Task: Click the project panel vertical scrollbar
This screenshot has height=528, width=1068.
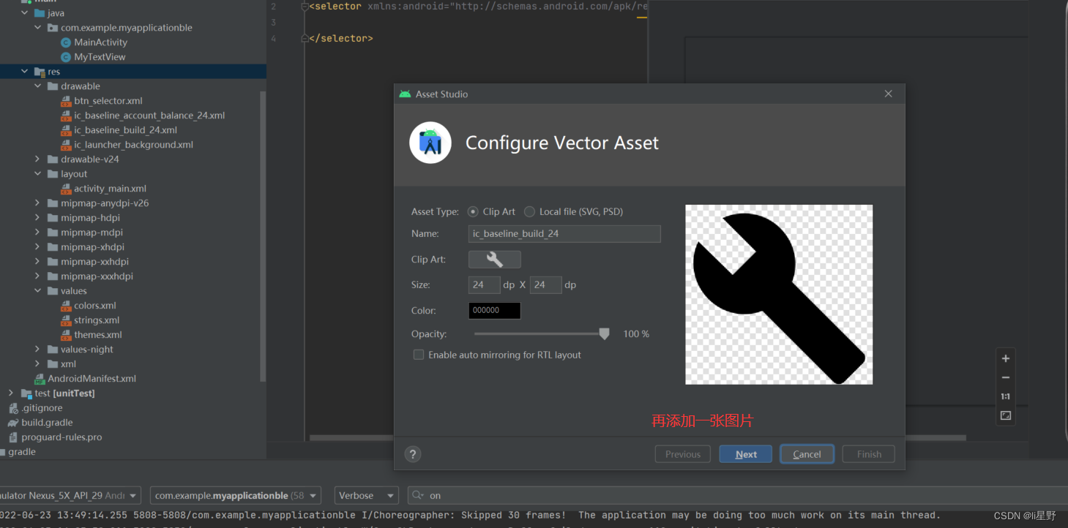Action: click(x=263, y=235)
